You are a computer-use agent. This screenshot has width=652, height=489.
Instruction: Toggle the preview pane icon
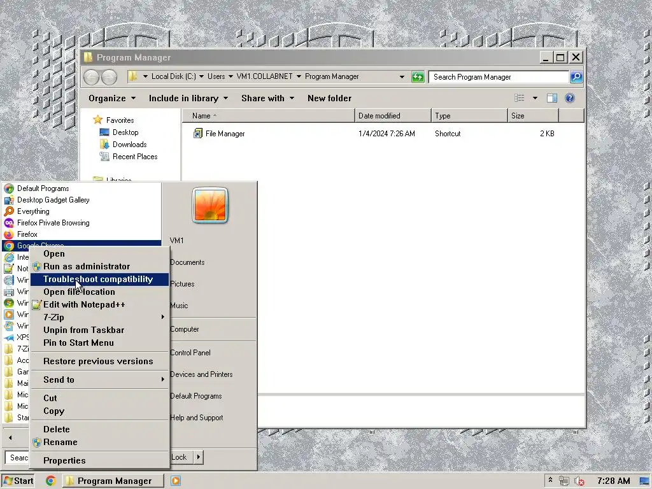(552, 98)
